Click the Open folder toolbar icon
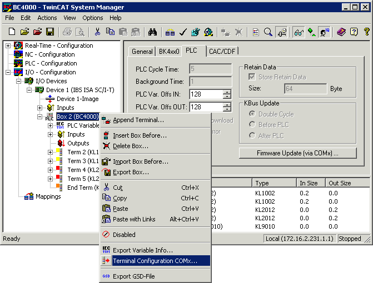 coord(25,32)
